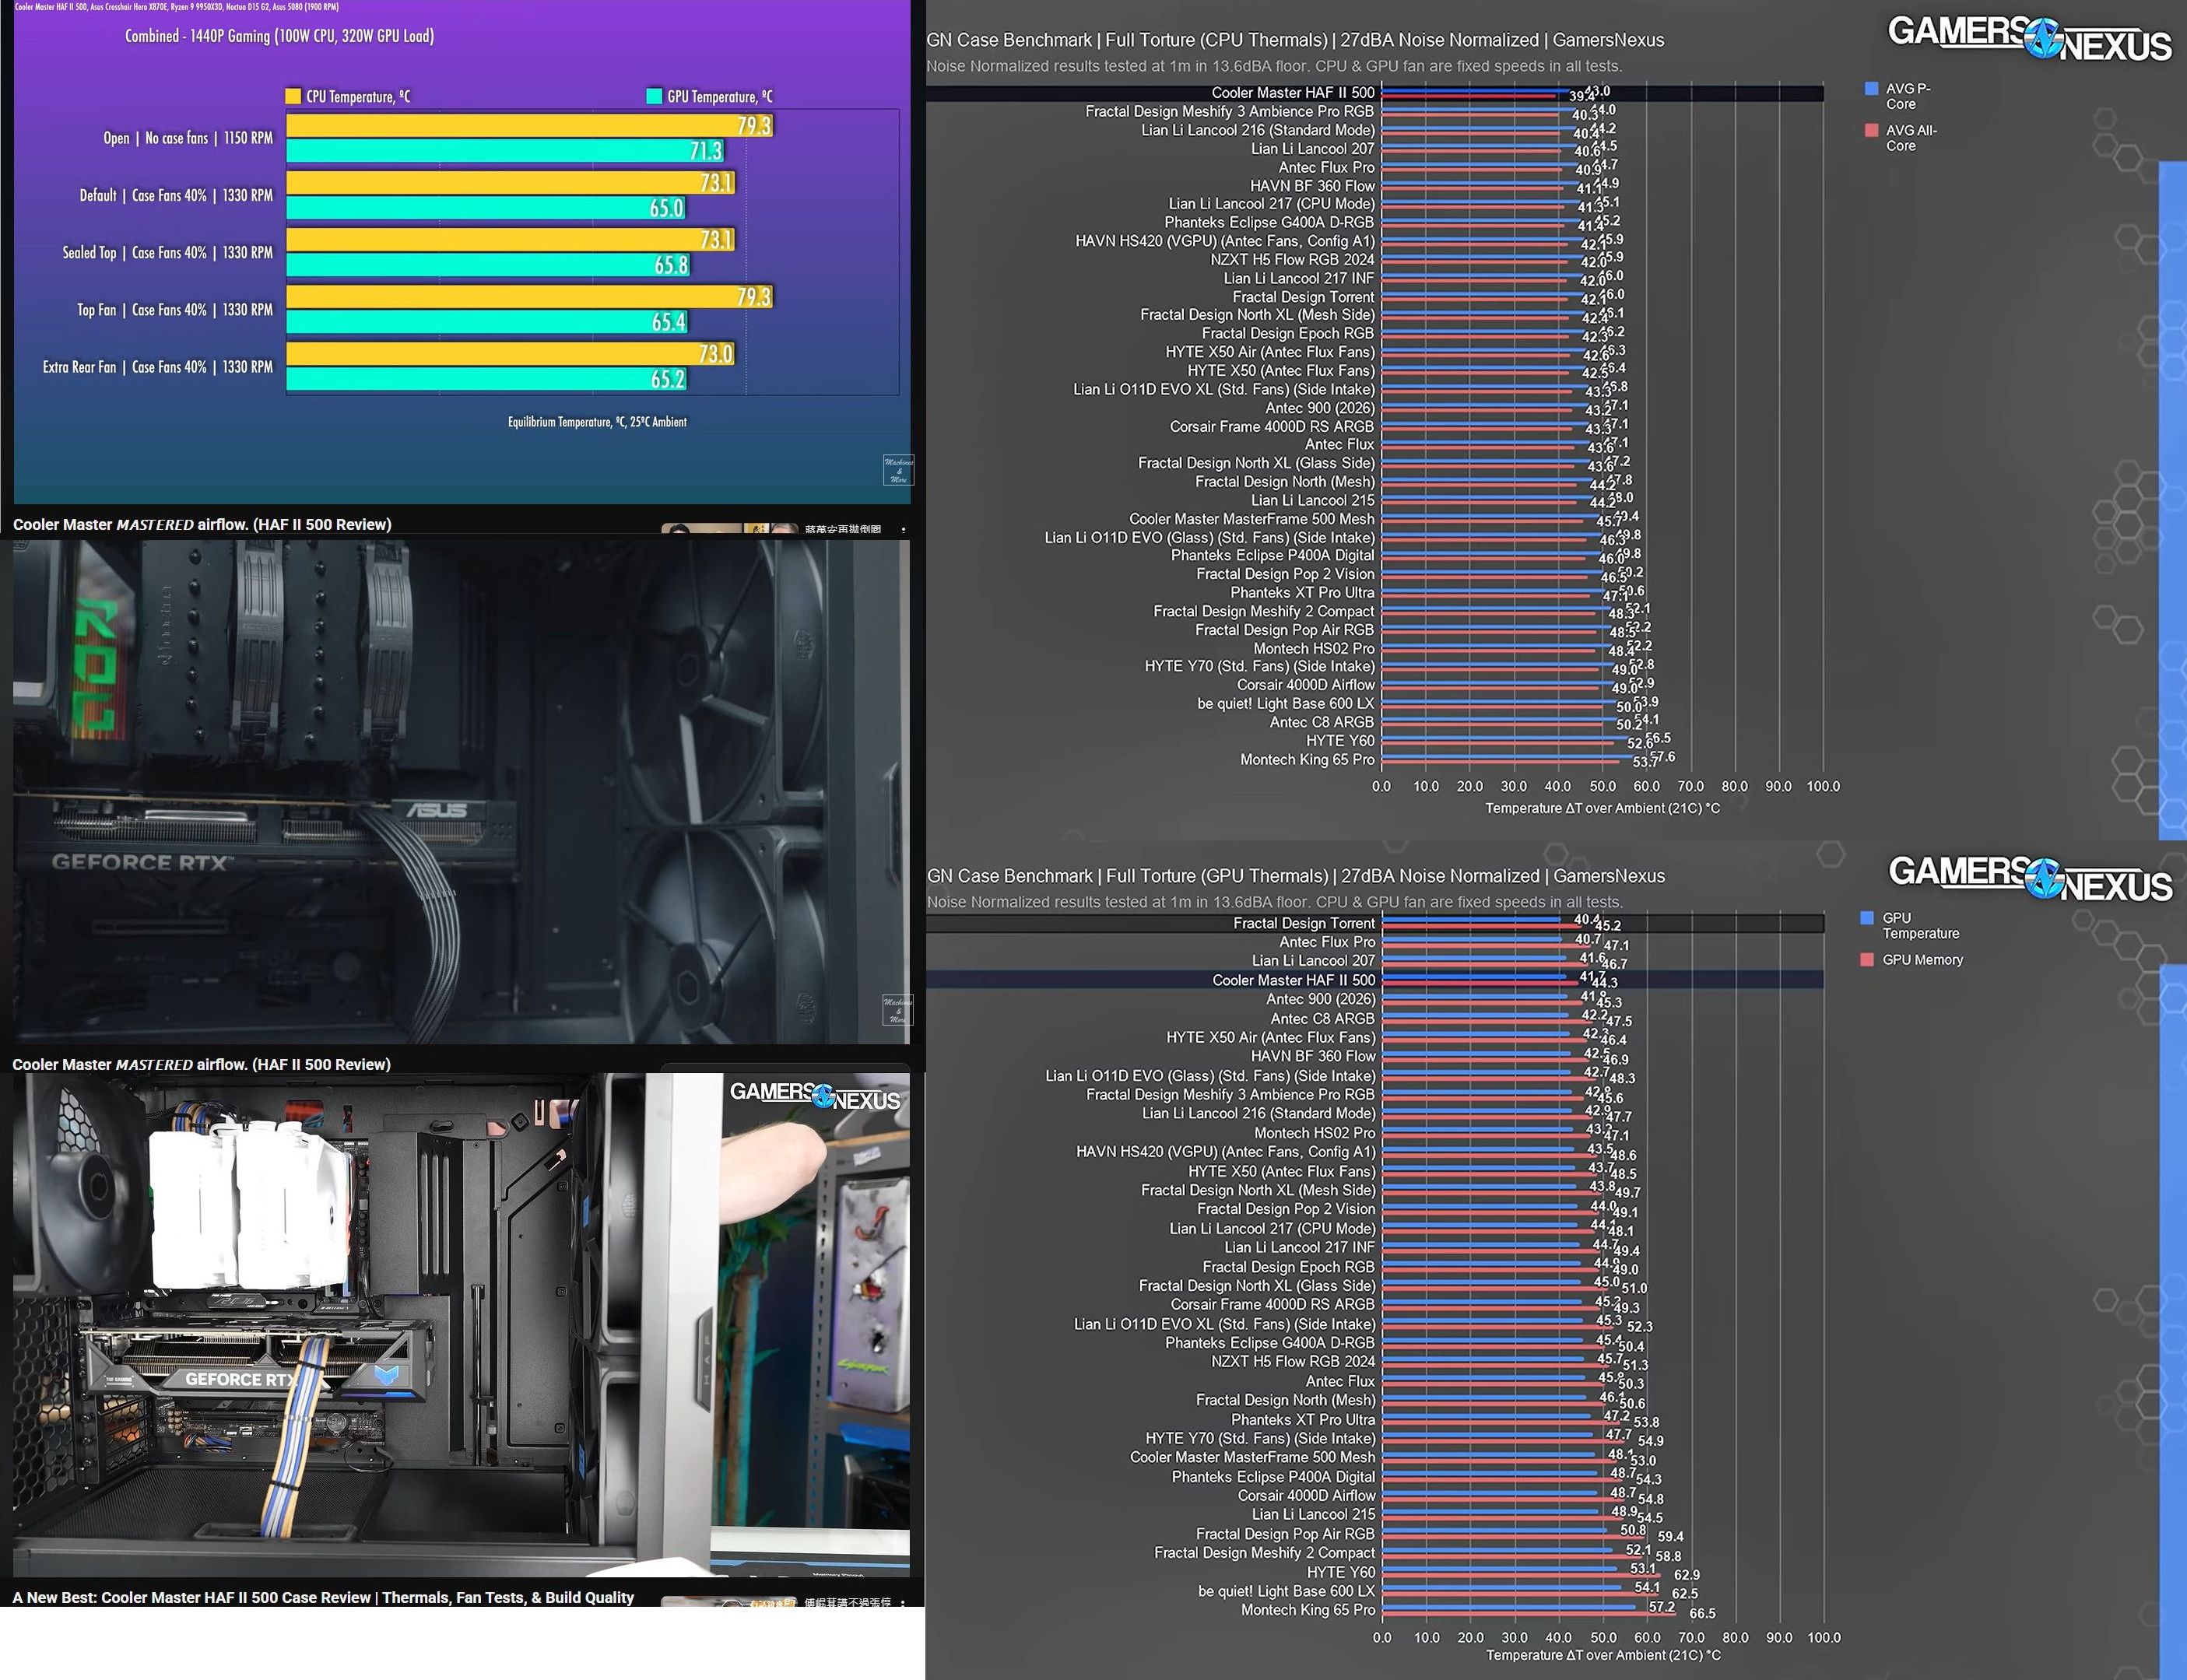The height and width of the screenshot is (1680, 2187).
Task: Open 'A New Best: Cooler Master HAF II 500 Case Review' title
Action: click(323, 1597)
